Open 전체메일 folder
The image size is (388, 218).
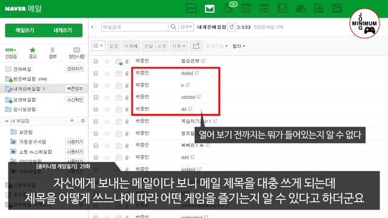pos(22,69)
